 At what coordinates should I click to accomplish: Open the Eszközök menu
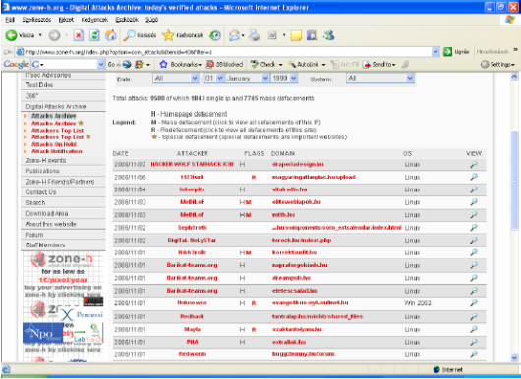tap(127, 20)
